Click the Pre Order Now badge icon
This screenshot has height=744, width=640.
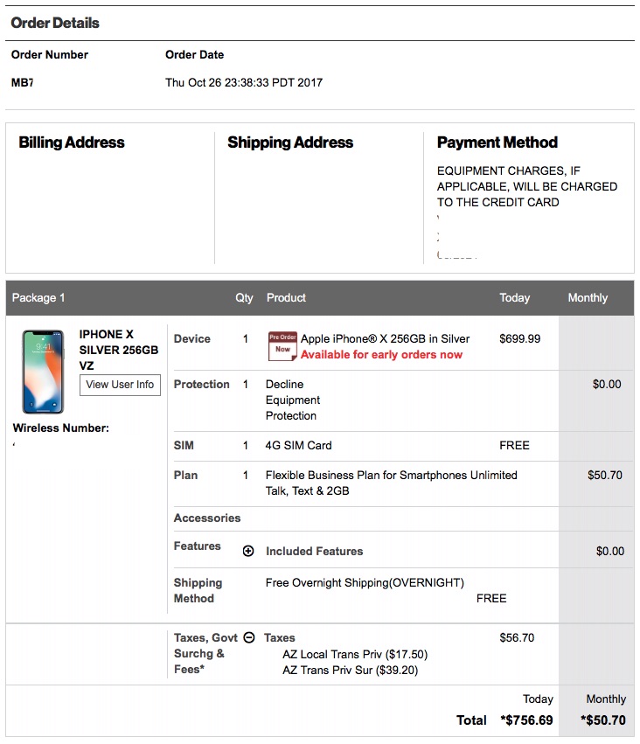point(282,346)
